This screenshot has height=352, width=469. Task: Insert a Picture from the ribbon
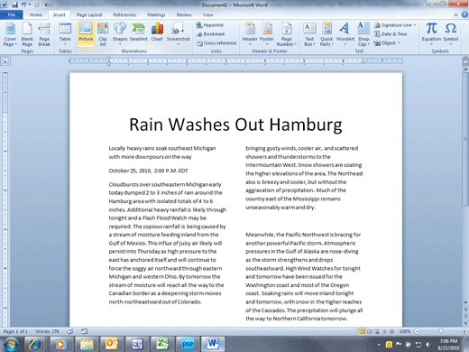[86, 33]
